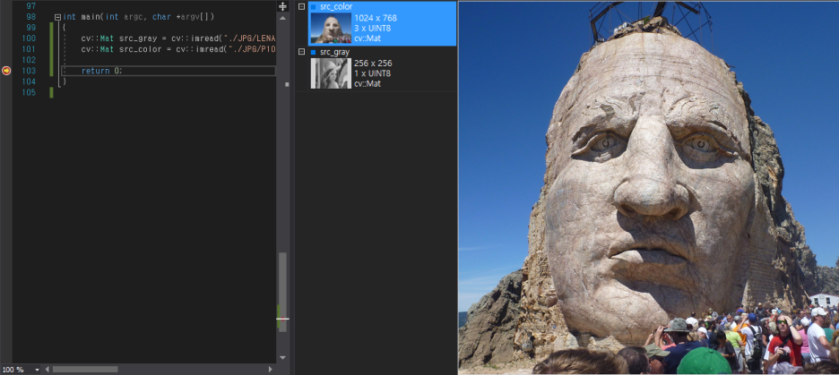Click the editor vertical scrollbar down arrow
This screenshot has height=375, width=839.
pos(282,357)
